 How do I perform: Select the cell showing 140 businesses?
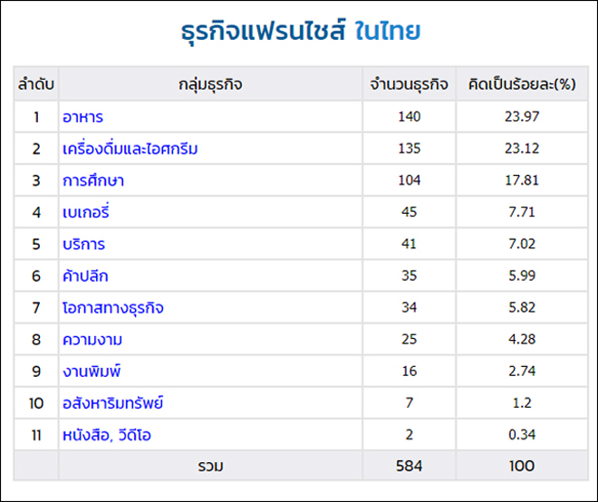pos(410,117)
